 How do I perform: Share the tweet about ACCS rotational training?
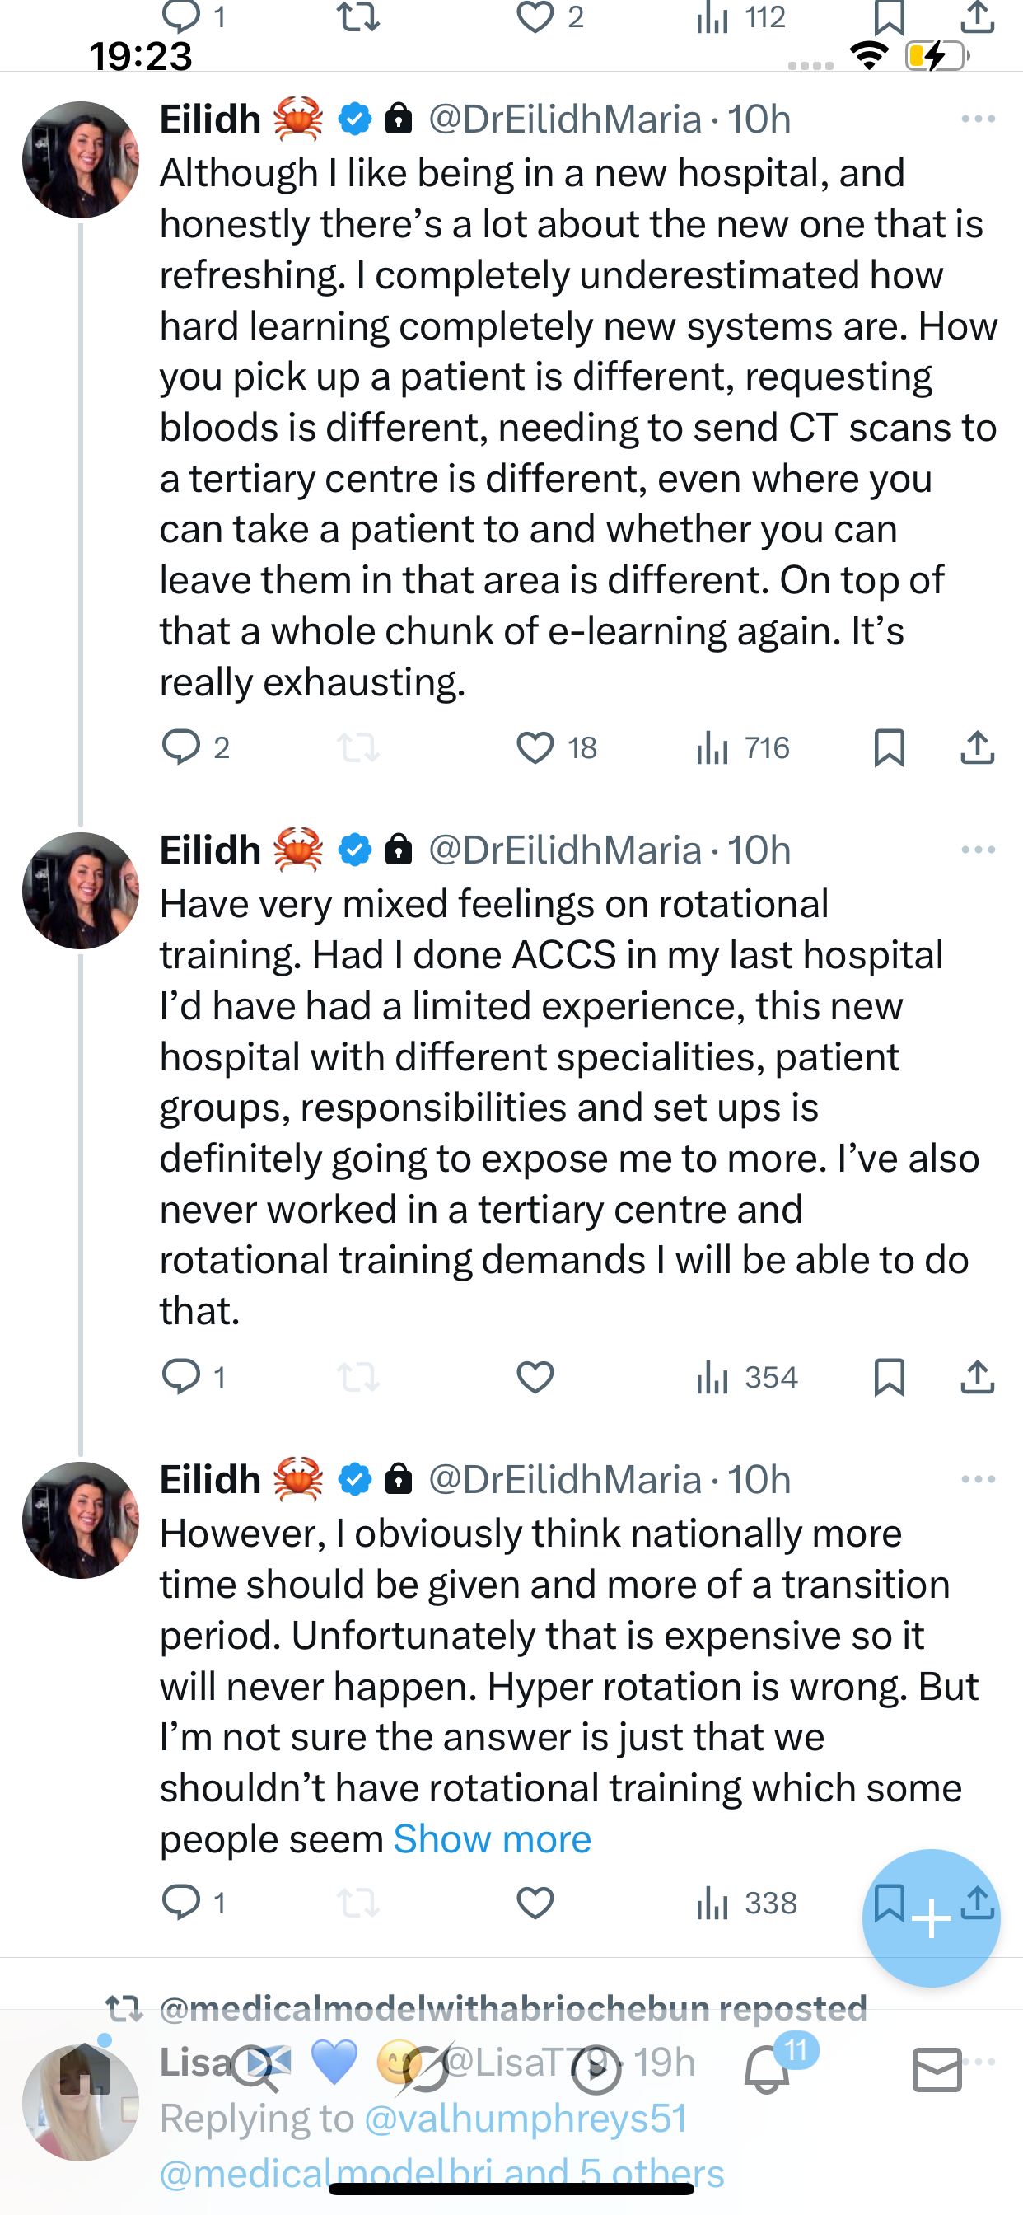[x=978, y=1377]
